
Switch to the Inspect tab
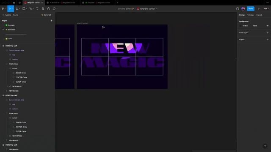click(259, 15)
